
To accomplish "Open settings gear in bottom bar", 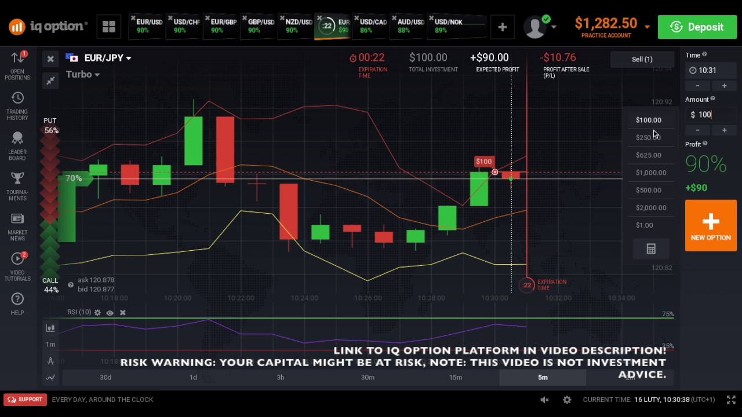I will pos(567,400).
